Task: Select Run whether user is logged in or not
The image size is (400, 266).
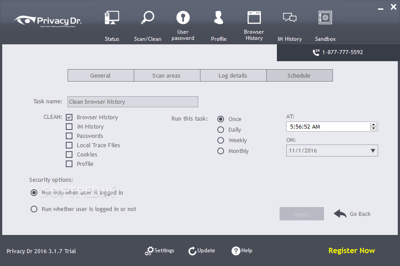Action: pos(34,209)
